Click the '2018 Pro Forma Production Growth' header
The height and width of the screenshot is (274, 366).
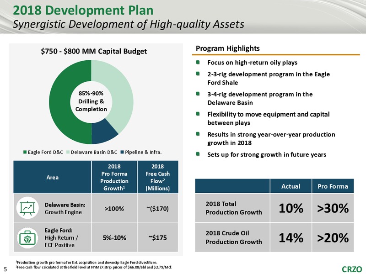[114, 177]
